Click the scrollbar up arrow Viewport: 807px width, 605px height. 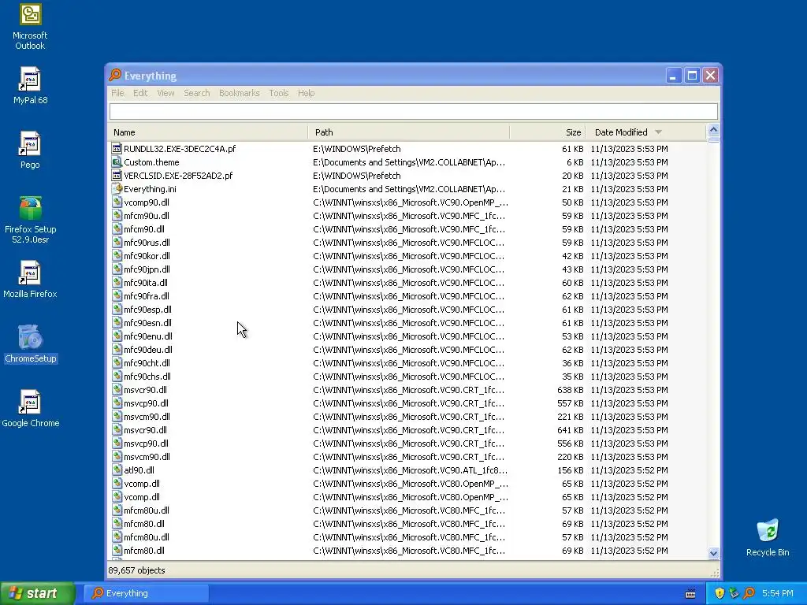pyautogui.click(x=713, y=130)
